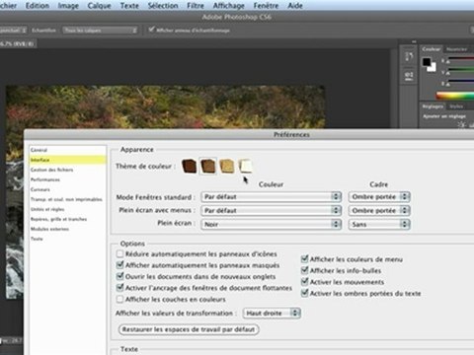Open the Sélection menu
Image resolution: width=474 pixels, height=355 pixels.
163,6
